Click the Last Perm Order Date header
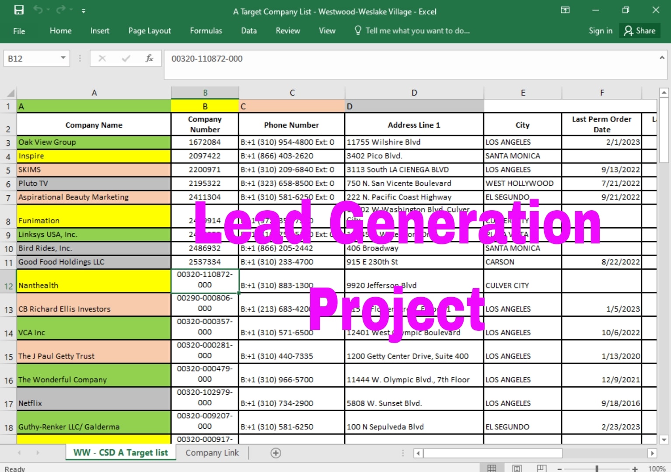 point(601,124)
